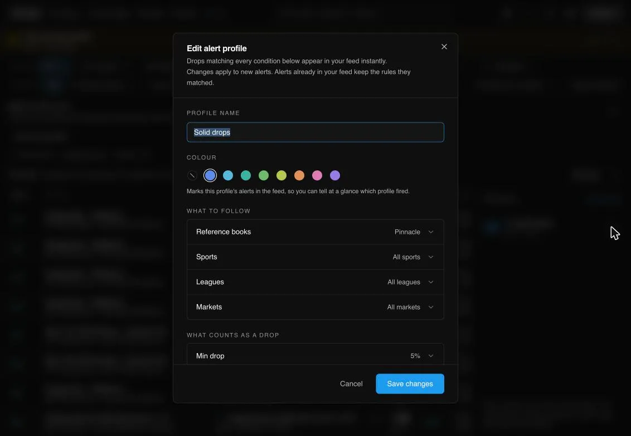Open the Reference books Pinnacle dropdown
This screenshot has width=631, height=436.
(315, 232)
